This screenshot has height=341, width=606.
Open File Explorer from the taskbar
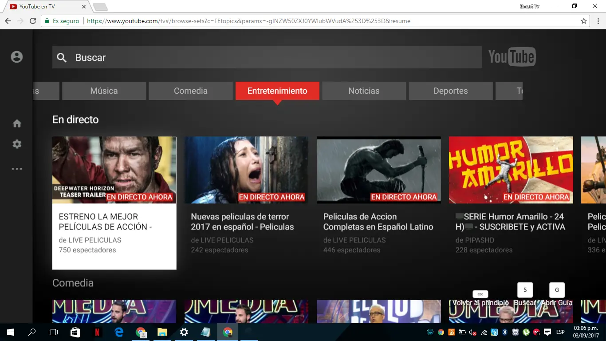click(162, 332)
